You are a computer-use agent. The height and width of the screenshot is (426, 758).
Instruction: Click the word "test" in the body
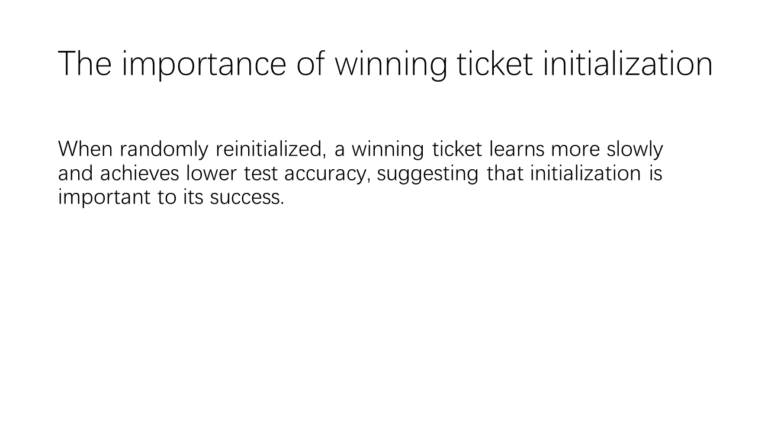click(x=262, y=174)
